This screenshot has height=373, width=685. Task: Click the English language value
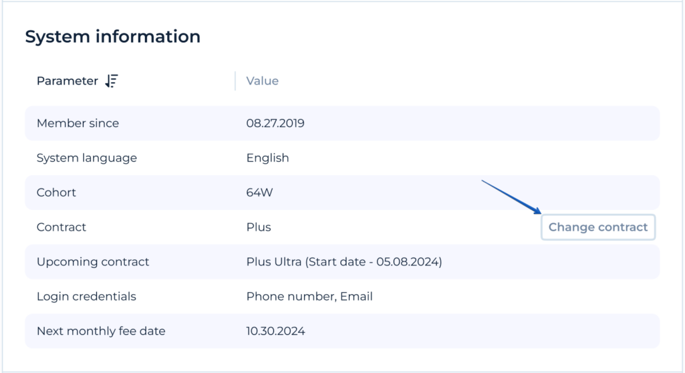point(267,158)
